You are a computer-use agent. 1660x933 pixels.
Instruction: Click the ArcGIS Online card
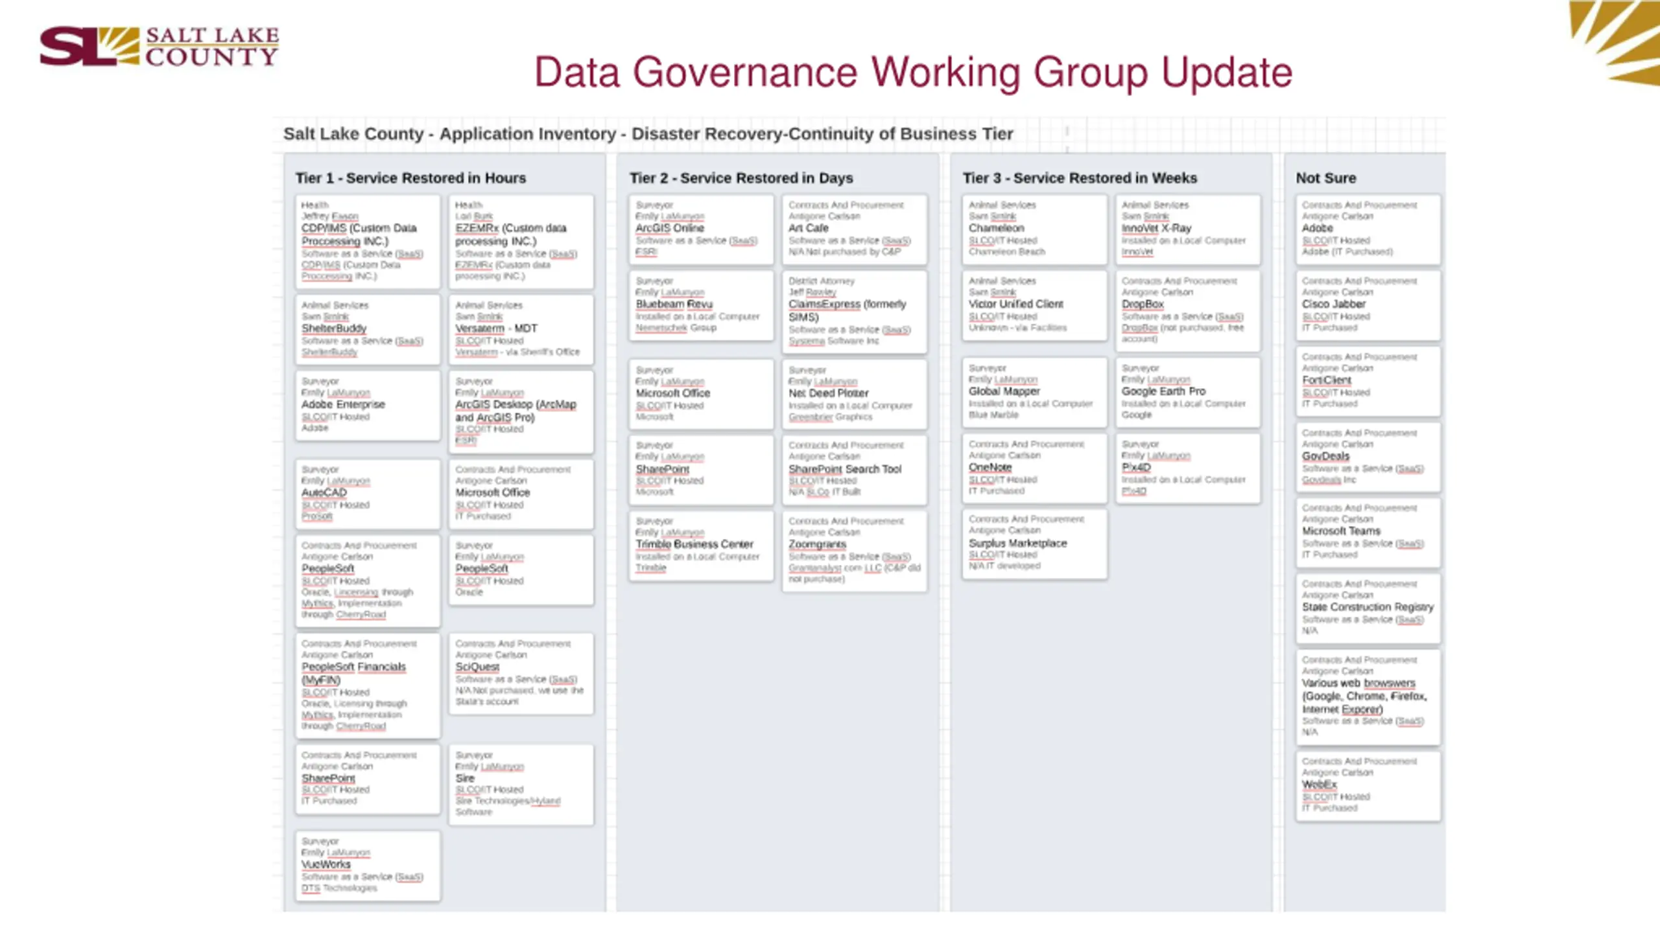(x=701, y=230)
